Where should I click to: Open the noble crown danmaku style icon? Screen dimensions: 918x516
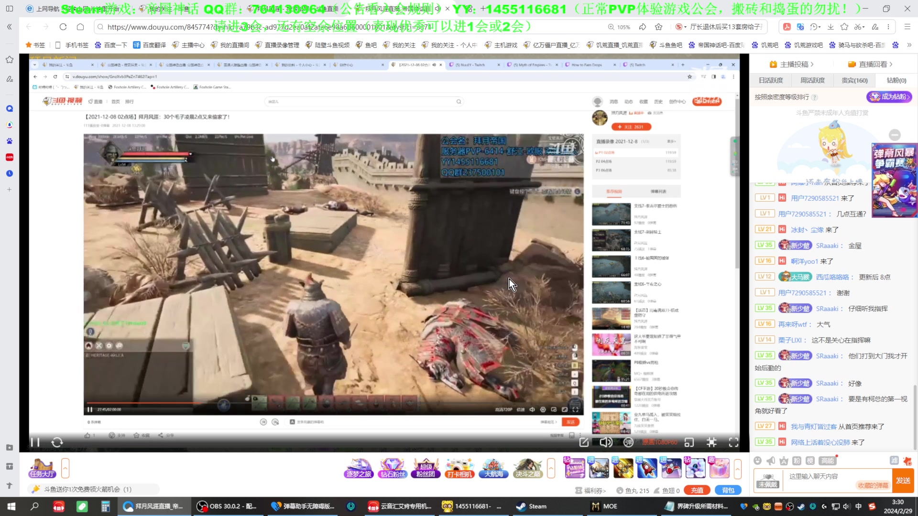pos(784,461)
